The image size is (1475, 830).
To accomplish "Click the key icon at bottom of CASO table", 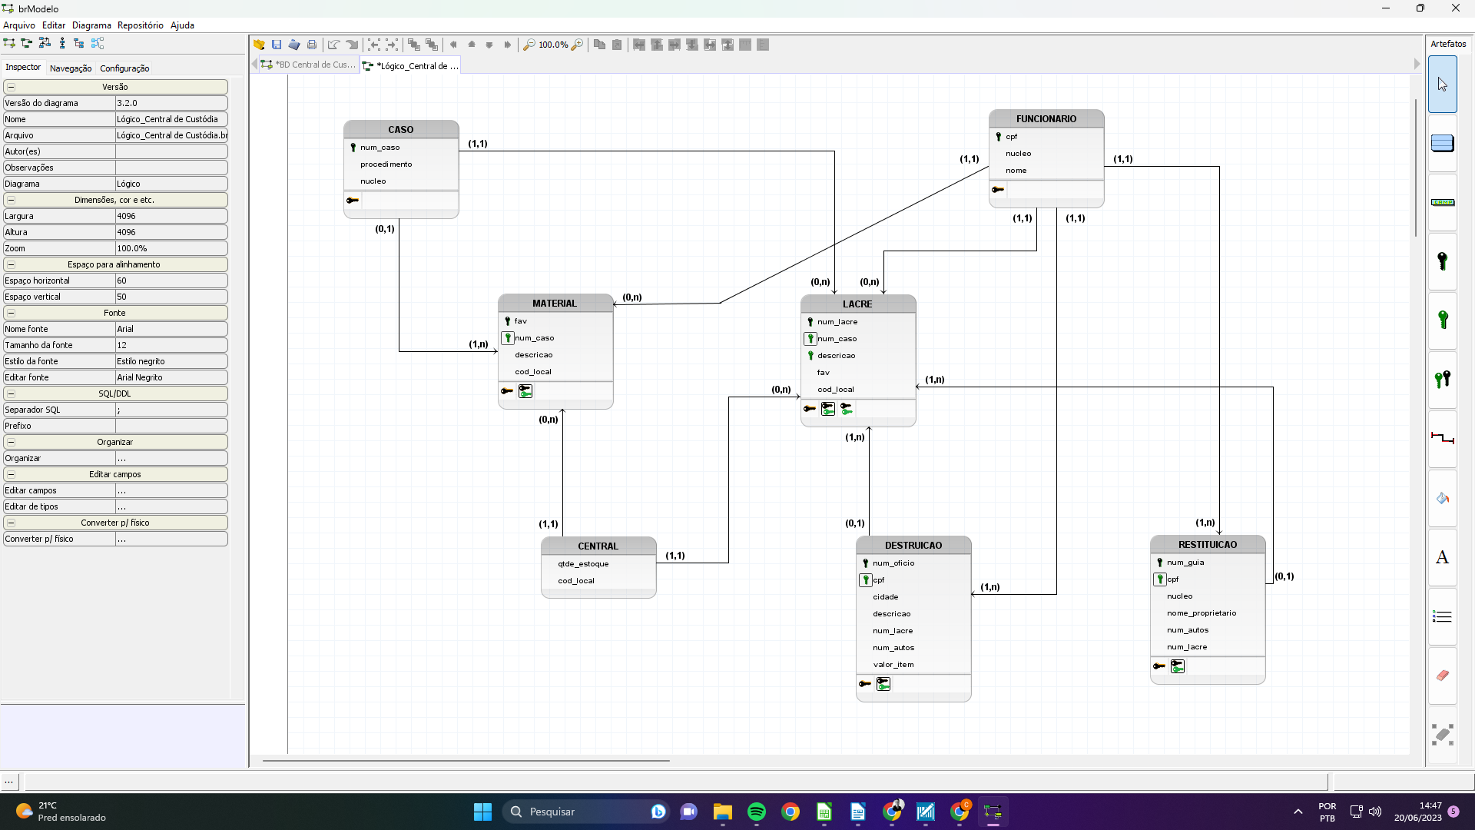I will [x=353, y=201].
